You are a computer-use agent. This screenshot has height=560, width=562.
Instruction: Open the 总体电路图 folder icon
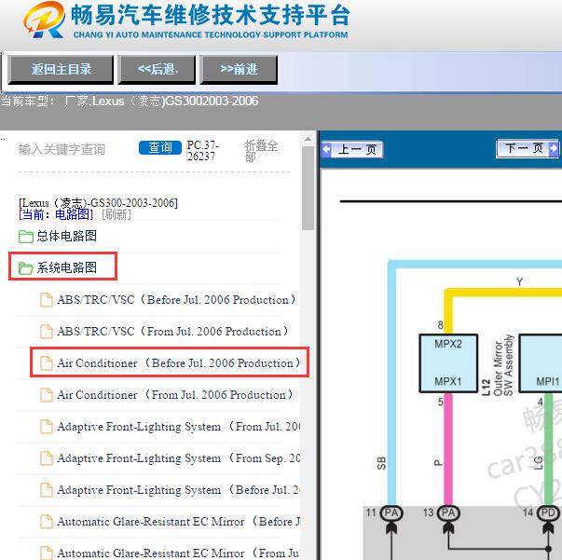[26, 236]
